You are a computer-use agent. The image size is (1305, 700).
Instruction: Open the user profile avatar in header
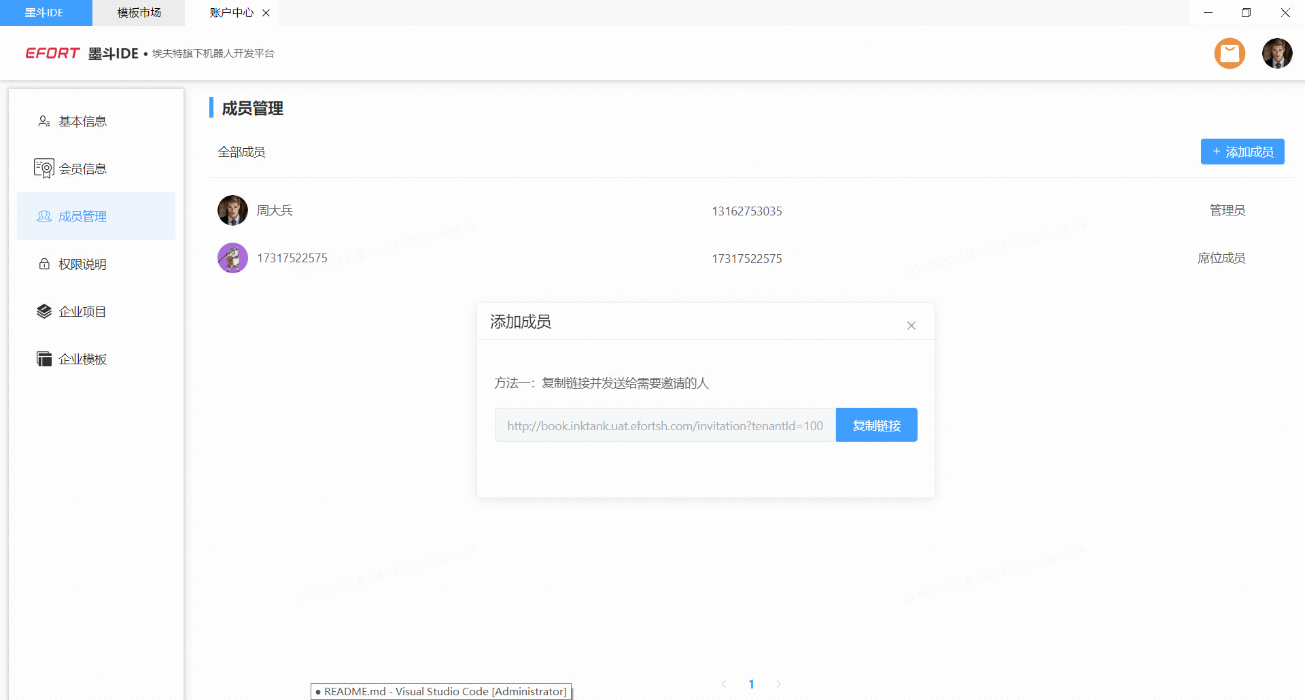1276,54
